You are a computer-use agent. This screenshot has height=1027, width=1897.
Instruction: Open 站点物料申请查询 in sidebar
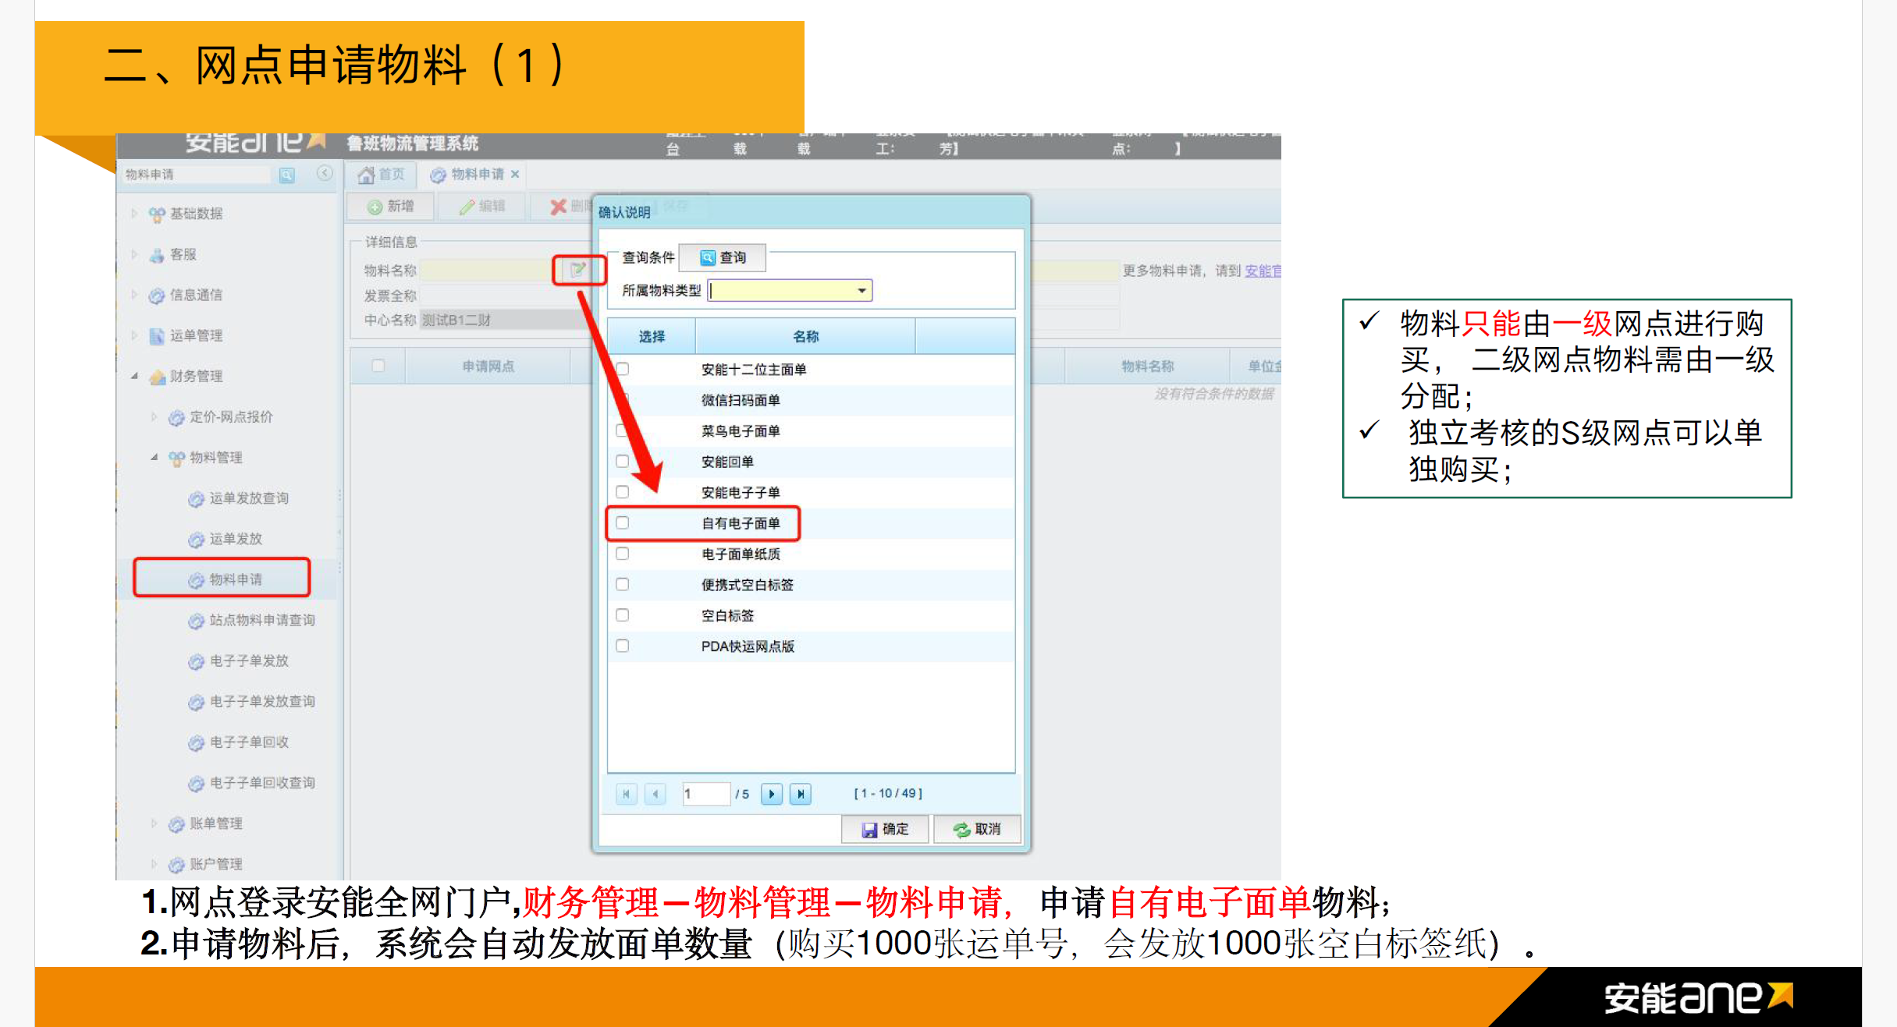pos(262,620)
